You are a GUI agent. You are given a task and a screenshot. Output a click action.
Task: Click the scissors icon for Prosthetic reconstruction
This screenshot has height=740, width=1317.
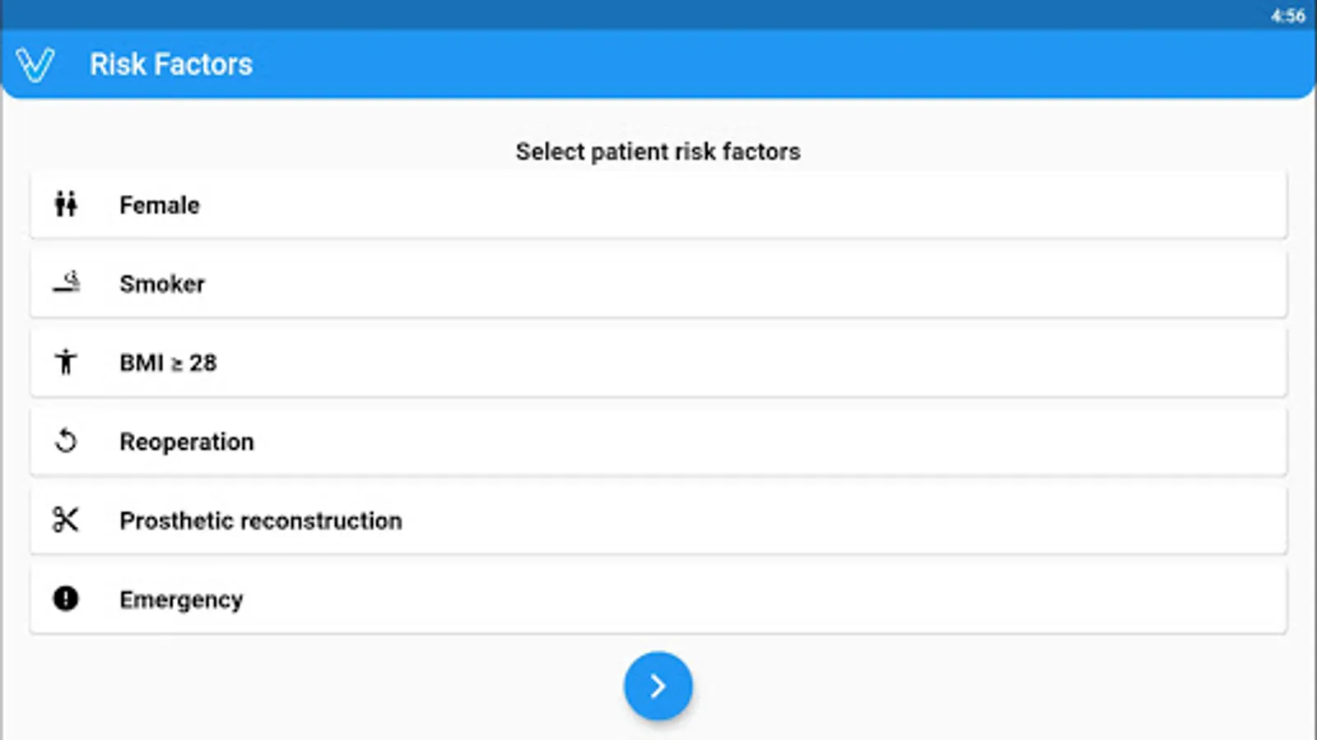[x=66, y=520]
